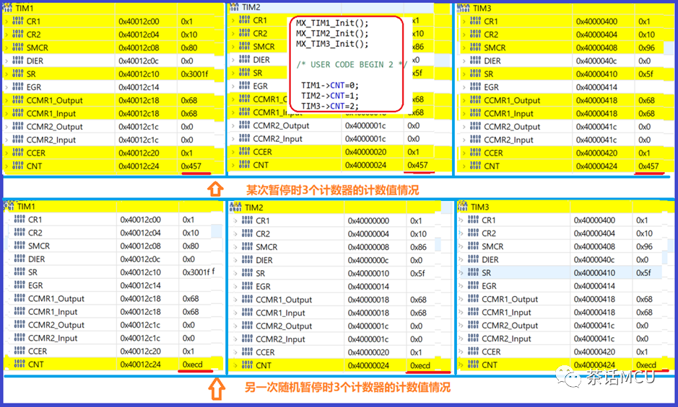Expand CCER row chevron in upper TIM3 panel

pos(464,153)
